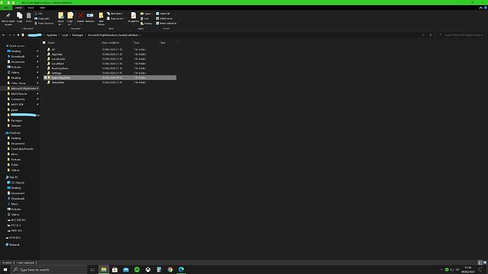Open the Copy to dropdown
488x274 pixels.
click(x=70, y=18)
